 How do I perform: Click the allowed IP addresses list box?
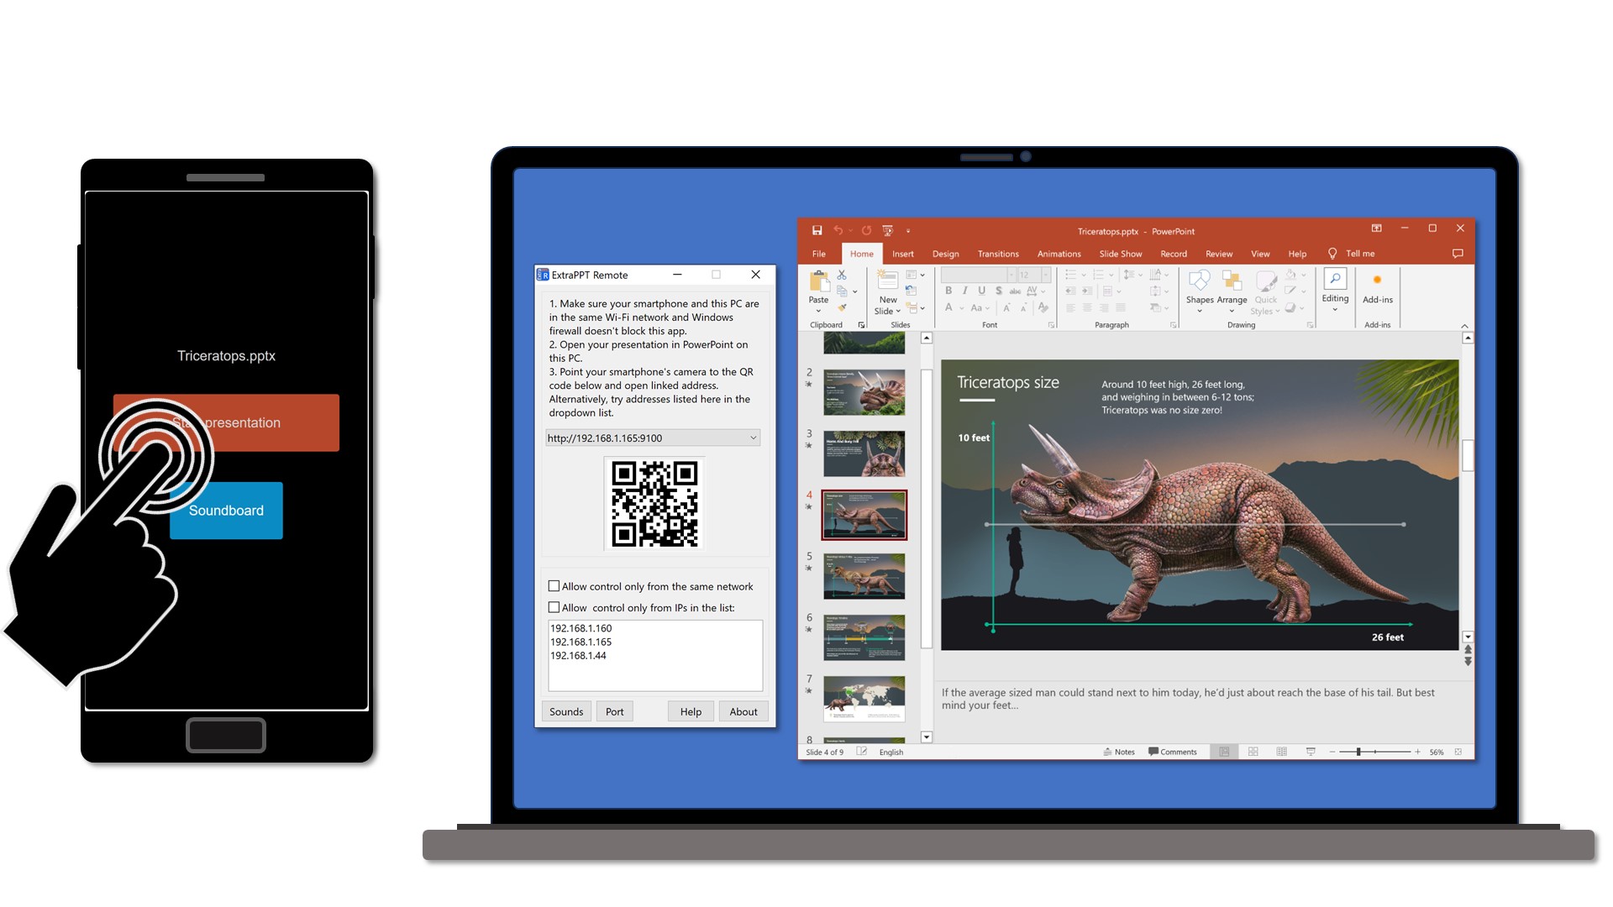point(655,655)
